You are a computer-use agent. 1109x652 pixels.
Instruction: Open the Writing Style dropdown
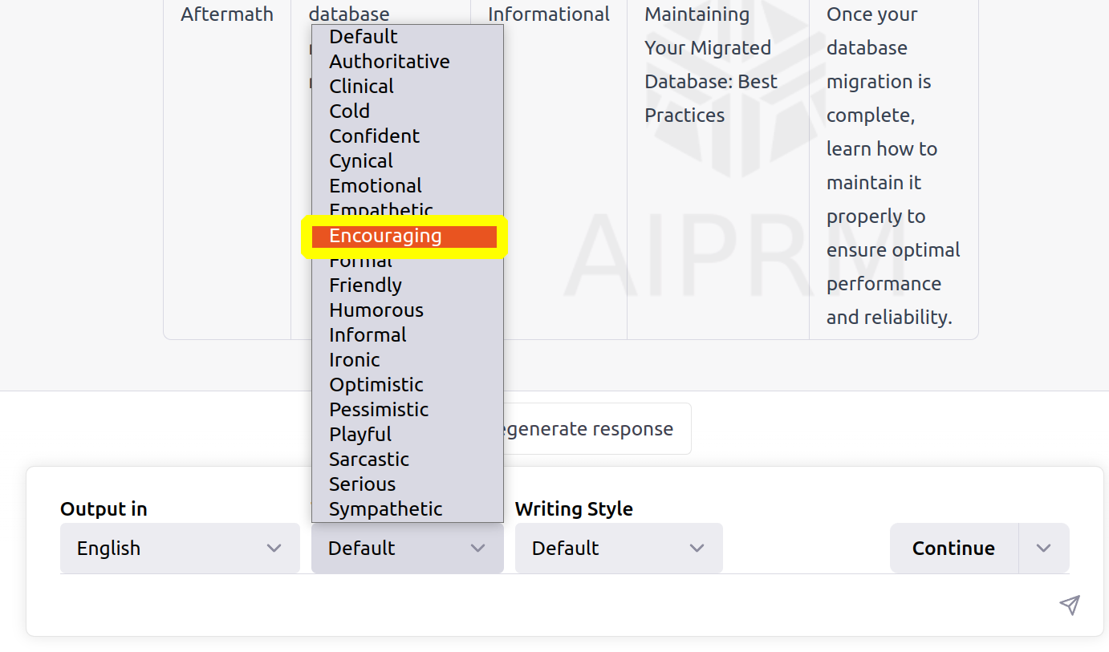pyautogui.click(x=618, y=548)
